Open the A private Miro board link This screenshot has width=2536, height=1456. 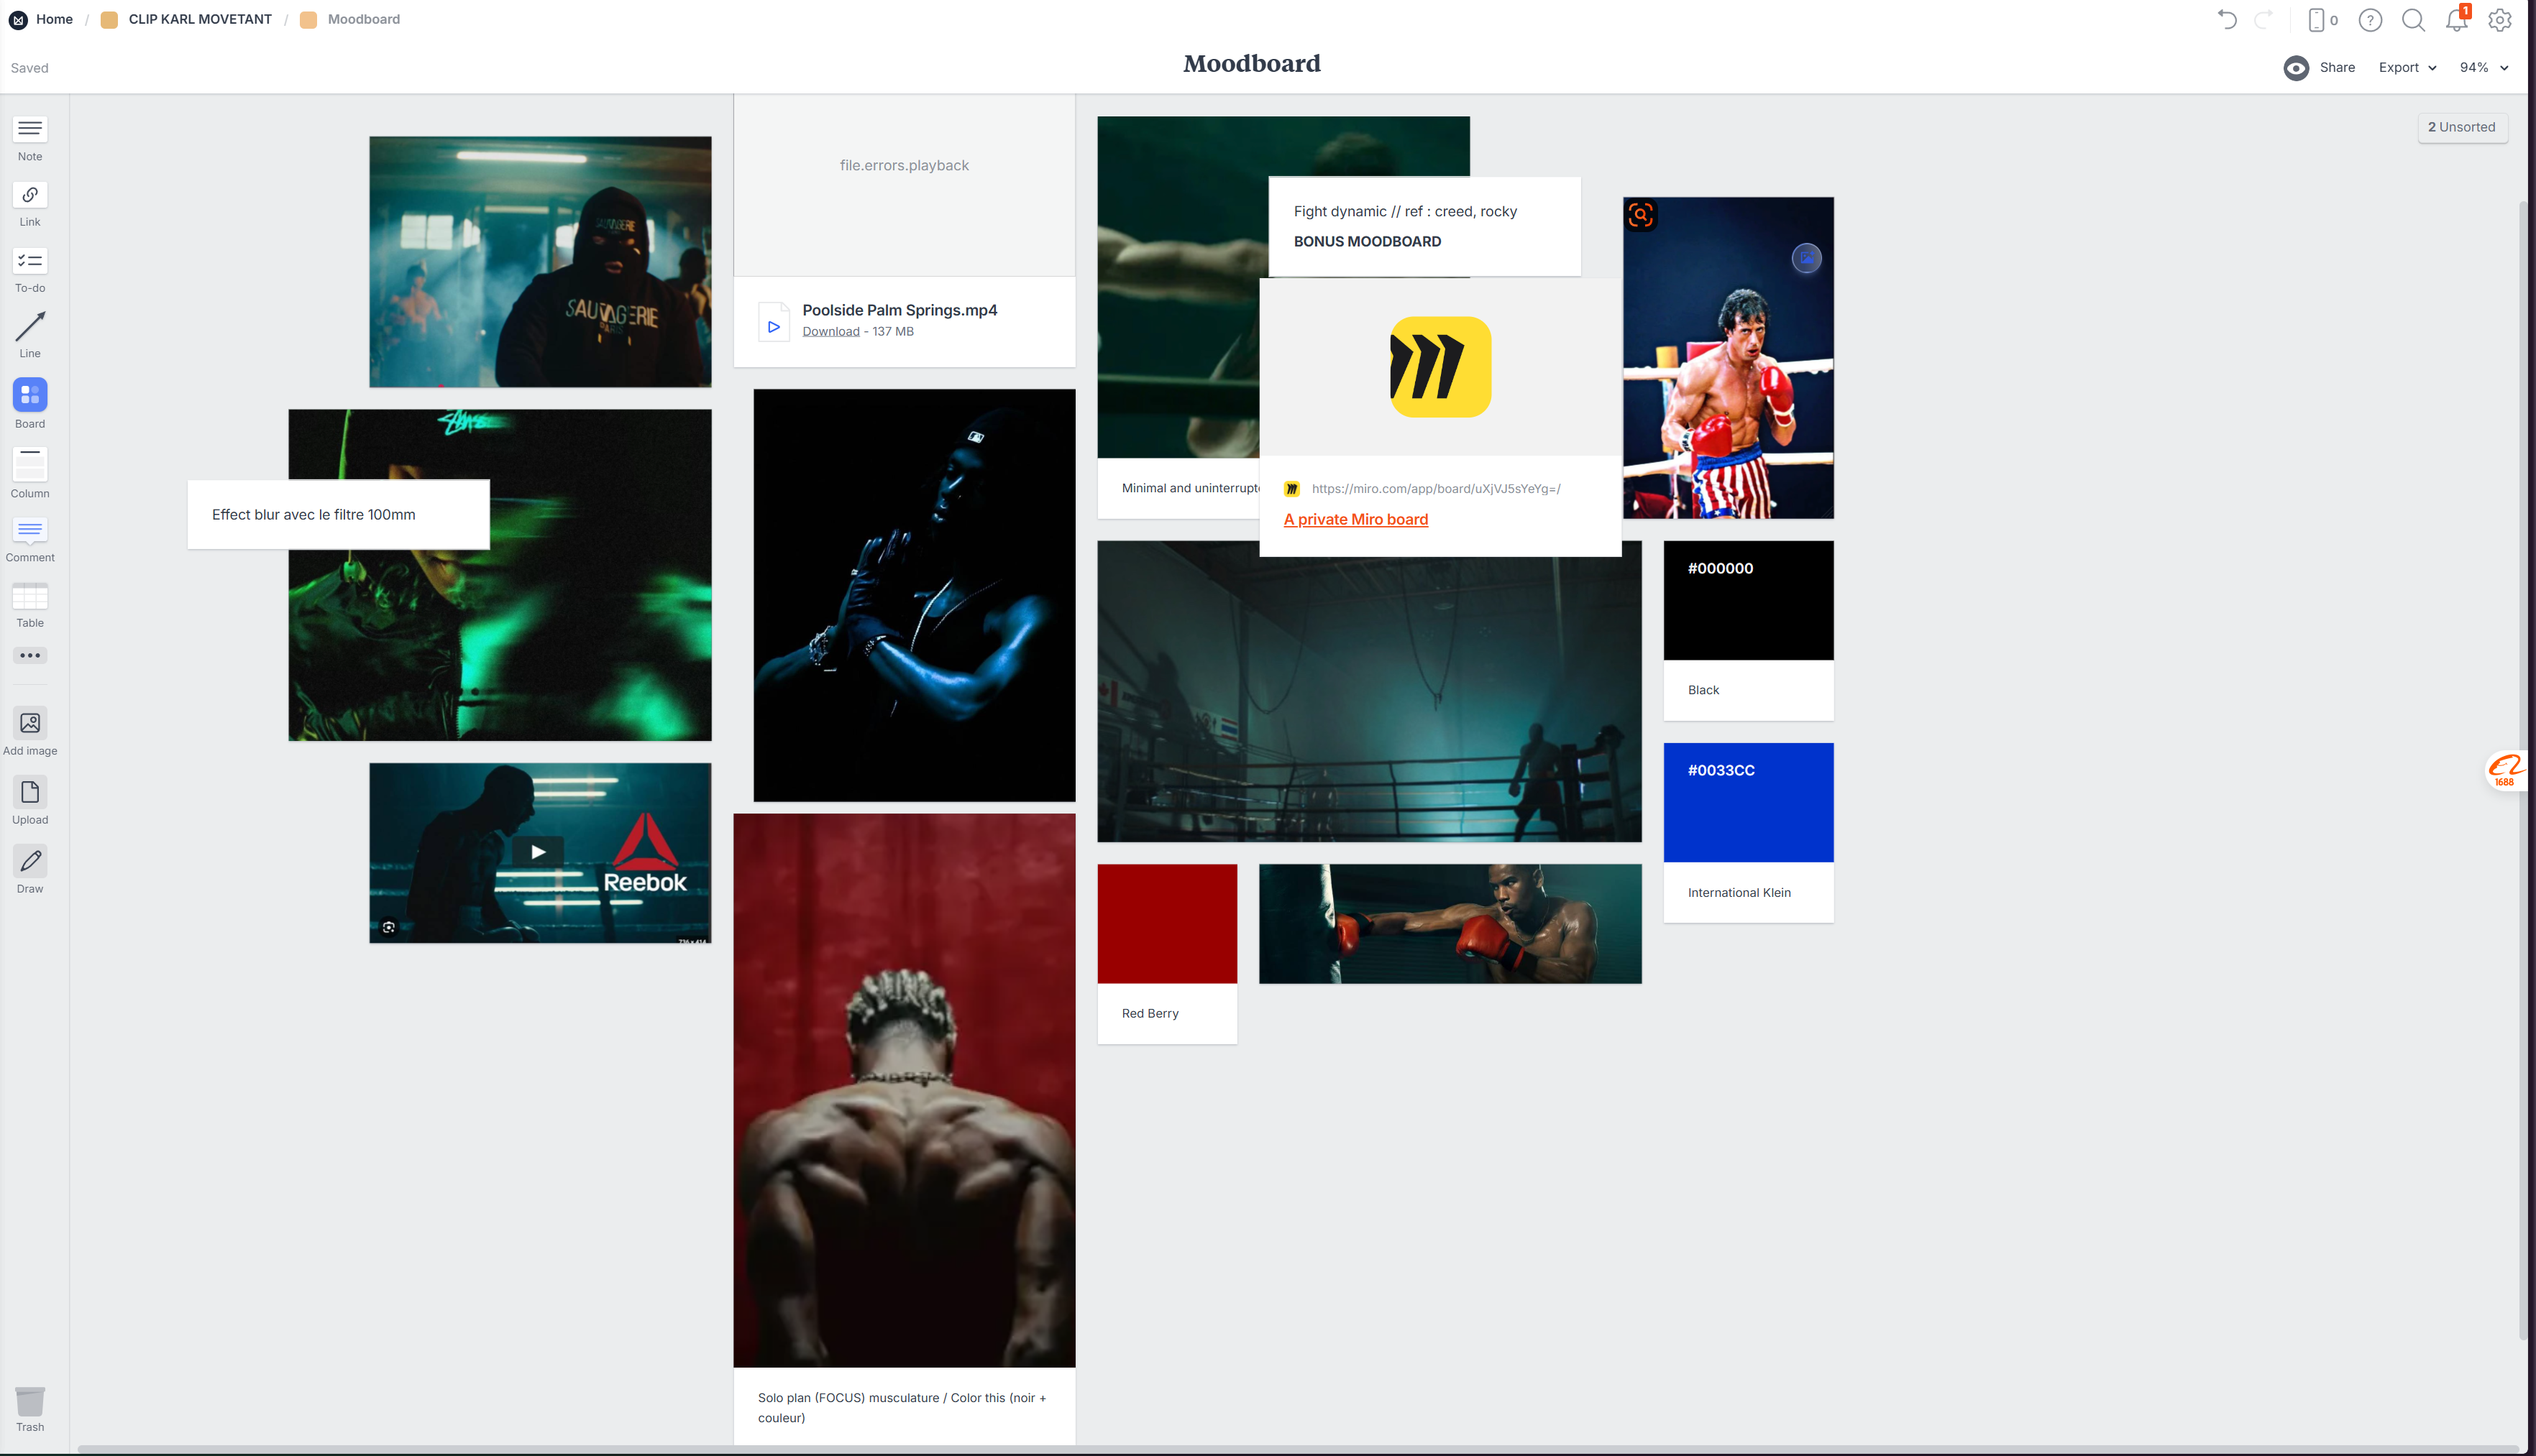coord(1355,519)
